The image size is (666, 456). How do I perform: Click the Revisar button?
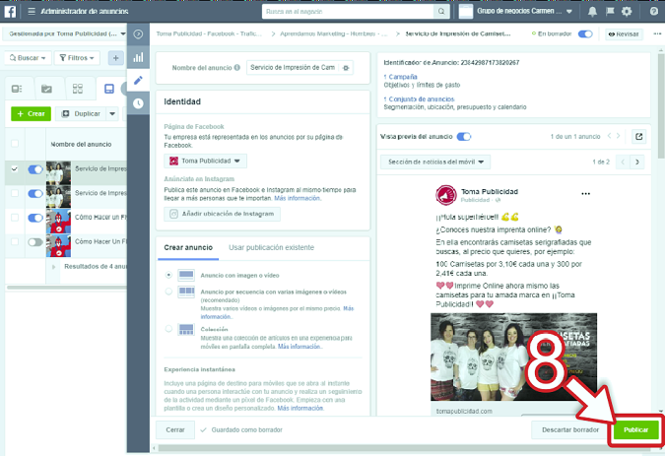[x=624, y=34]
